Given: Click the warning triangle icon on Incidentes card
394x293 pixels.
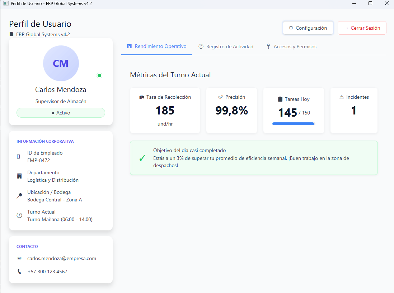Looking at the screenshot, I should click(x=342, y=97).
